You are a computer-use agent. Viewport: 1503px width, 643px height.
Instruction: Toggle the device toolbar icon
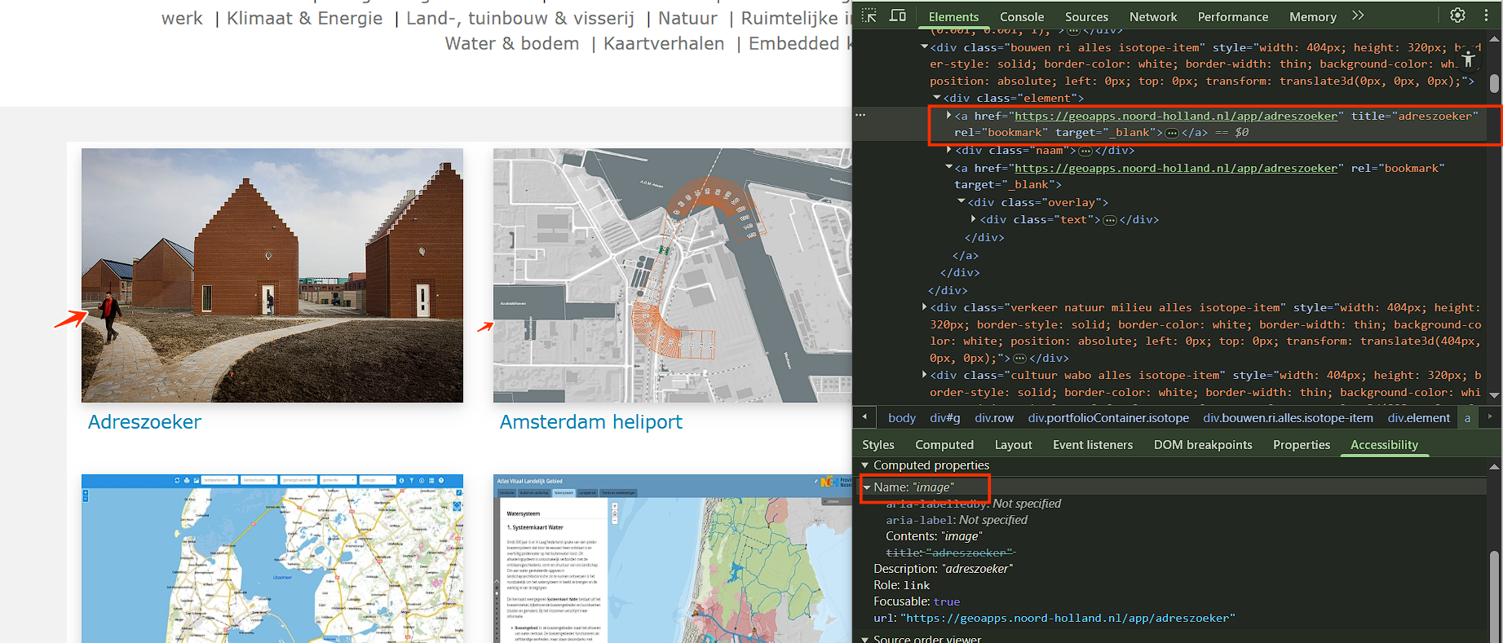(x=897, y=16)
